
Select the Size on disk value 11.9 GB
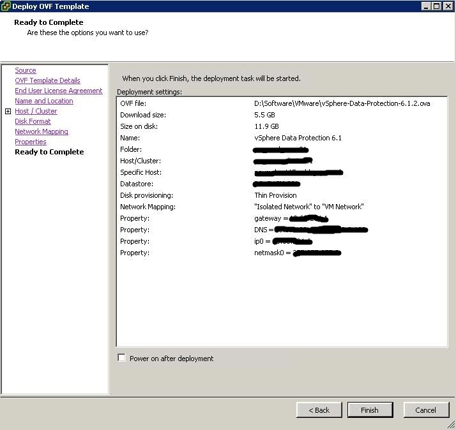click(266, 126)
